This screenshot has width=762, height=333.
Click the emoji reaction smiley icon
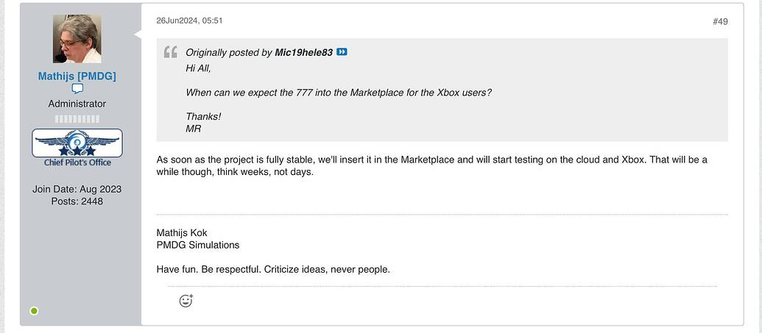pyautogui.click(x=186, y=301)
